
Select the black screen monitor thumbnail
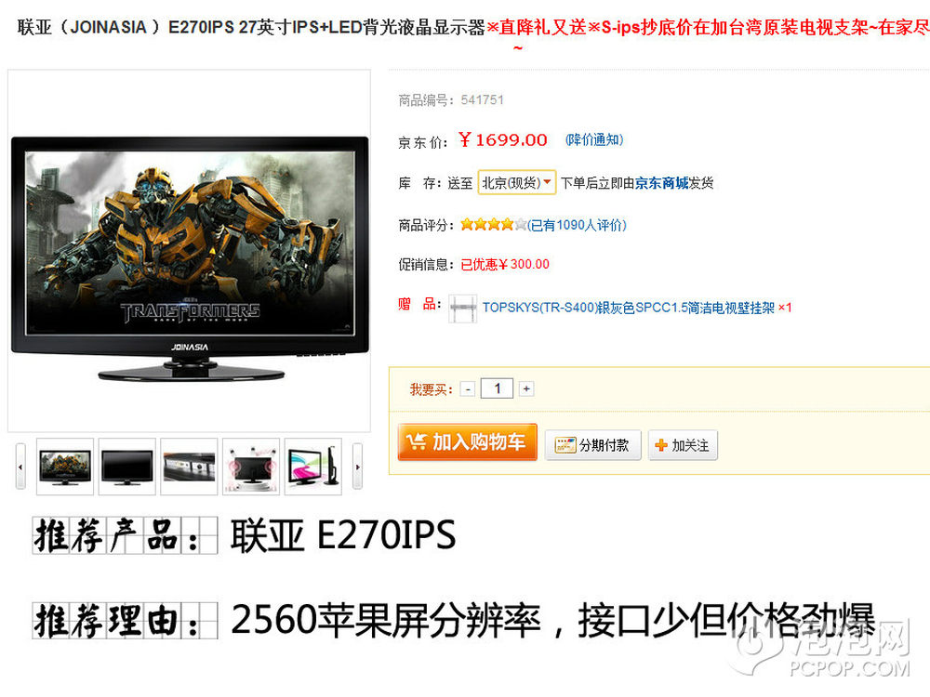(126, 467)
